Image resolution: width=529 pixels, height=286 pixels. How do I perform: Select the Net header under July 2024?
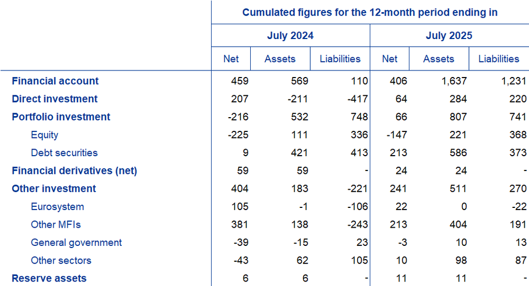point(231,59)
